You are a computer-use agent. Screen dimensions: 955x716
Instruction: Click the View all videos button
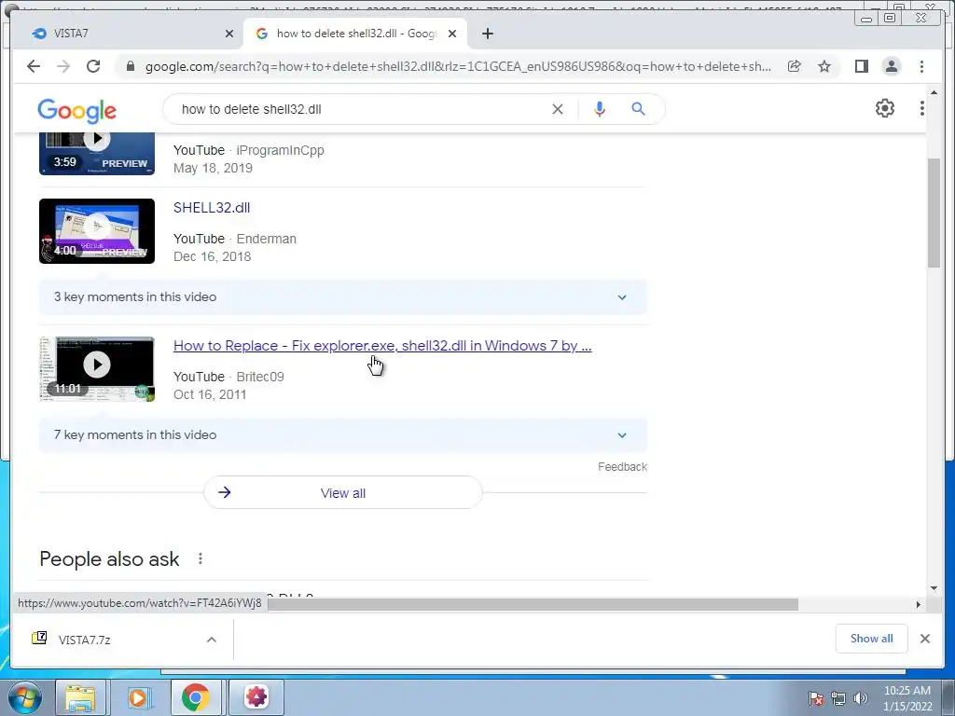[343, 492]
